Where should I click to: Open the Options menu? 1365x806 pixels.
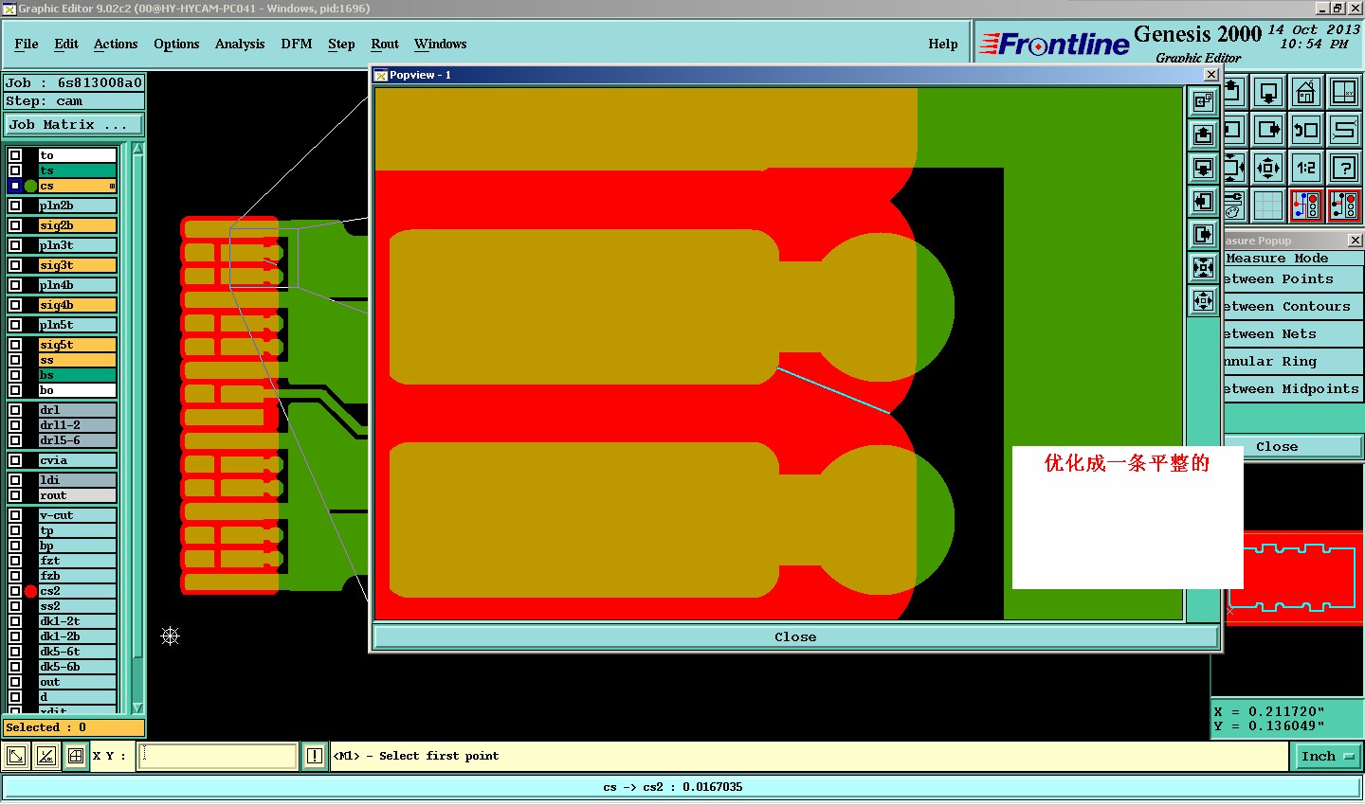coord(176,44)
